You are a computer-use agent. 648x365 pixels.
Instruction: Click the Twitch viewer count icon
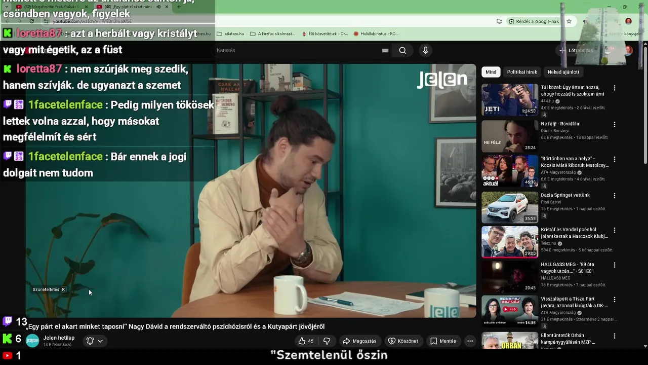[8, 321]
